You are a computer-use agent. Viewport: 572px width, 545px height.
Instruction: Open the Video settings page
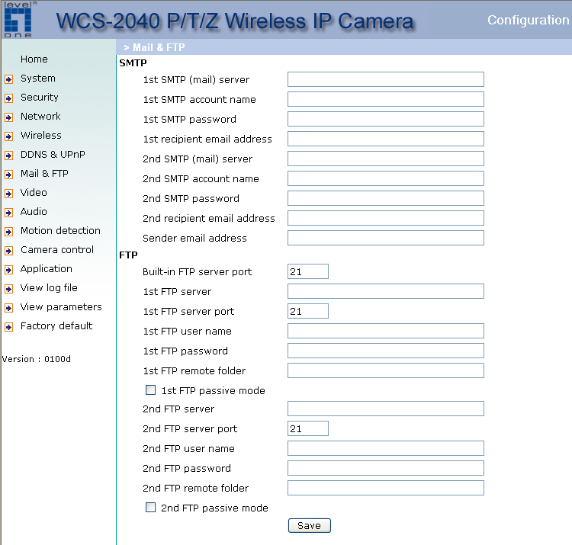pos(34,193)
